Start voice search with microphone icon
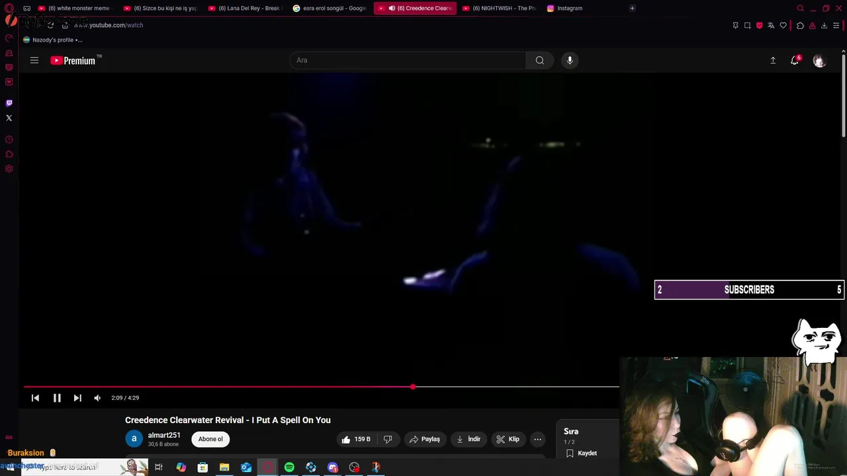The width and height of the screenshot is (847, 476). pos(570,60)
